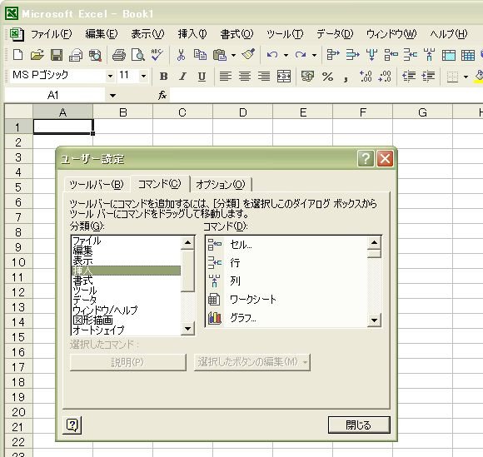The height and width of the screenshot is (457, 483).
Task: Open the Borders dropdown arrow
Action: pyautogui.click(x=466, y=77)
